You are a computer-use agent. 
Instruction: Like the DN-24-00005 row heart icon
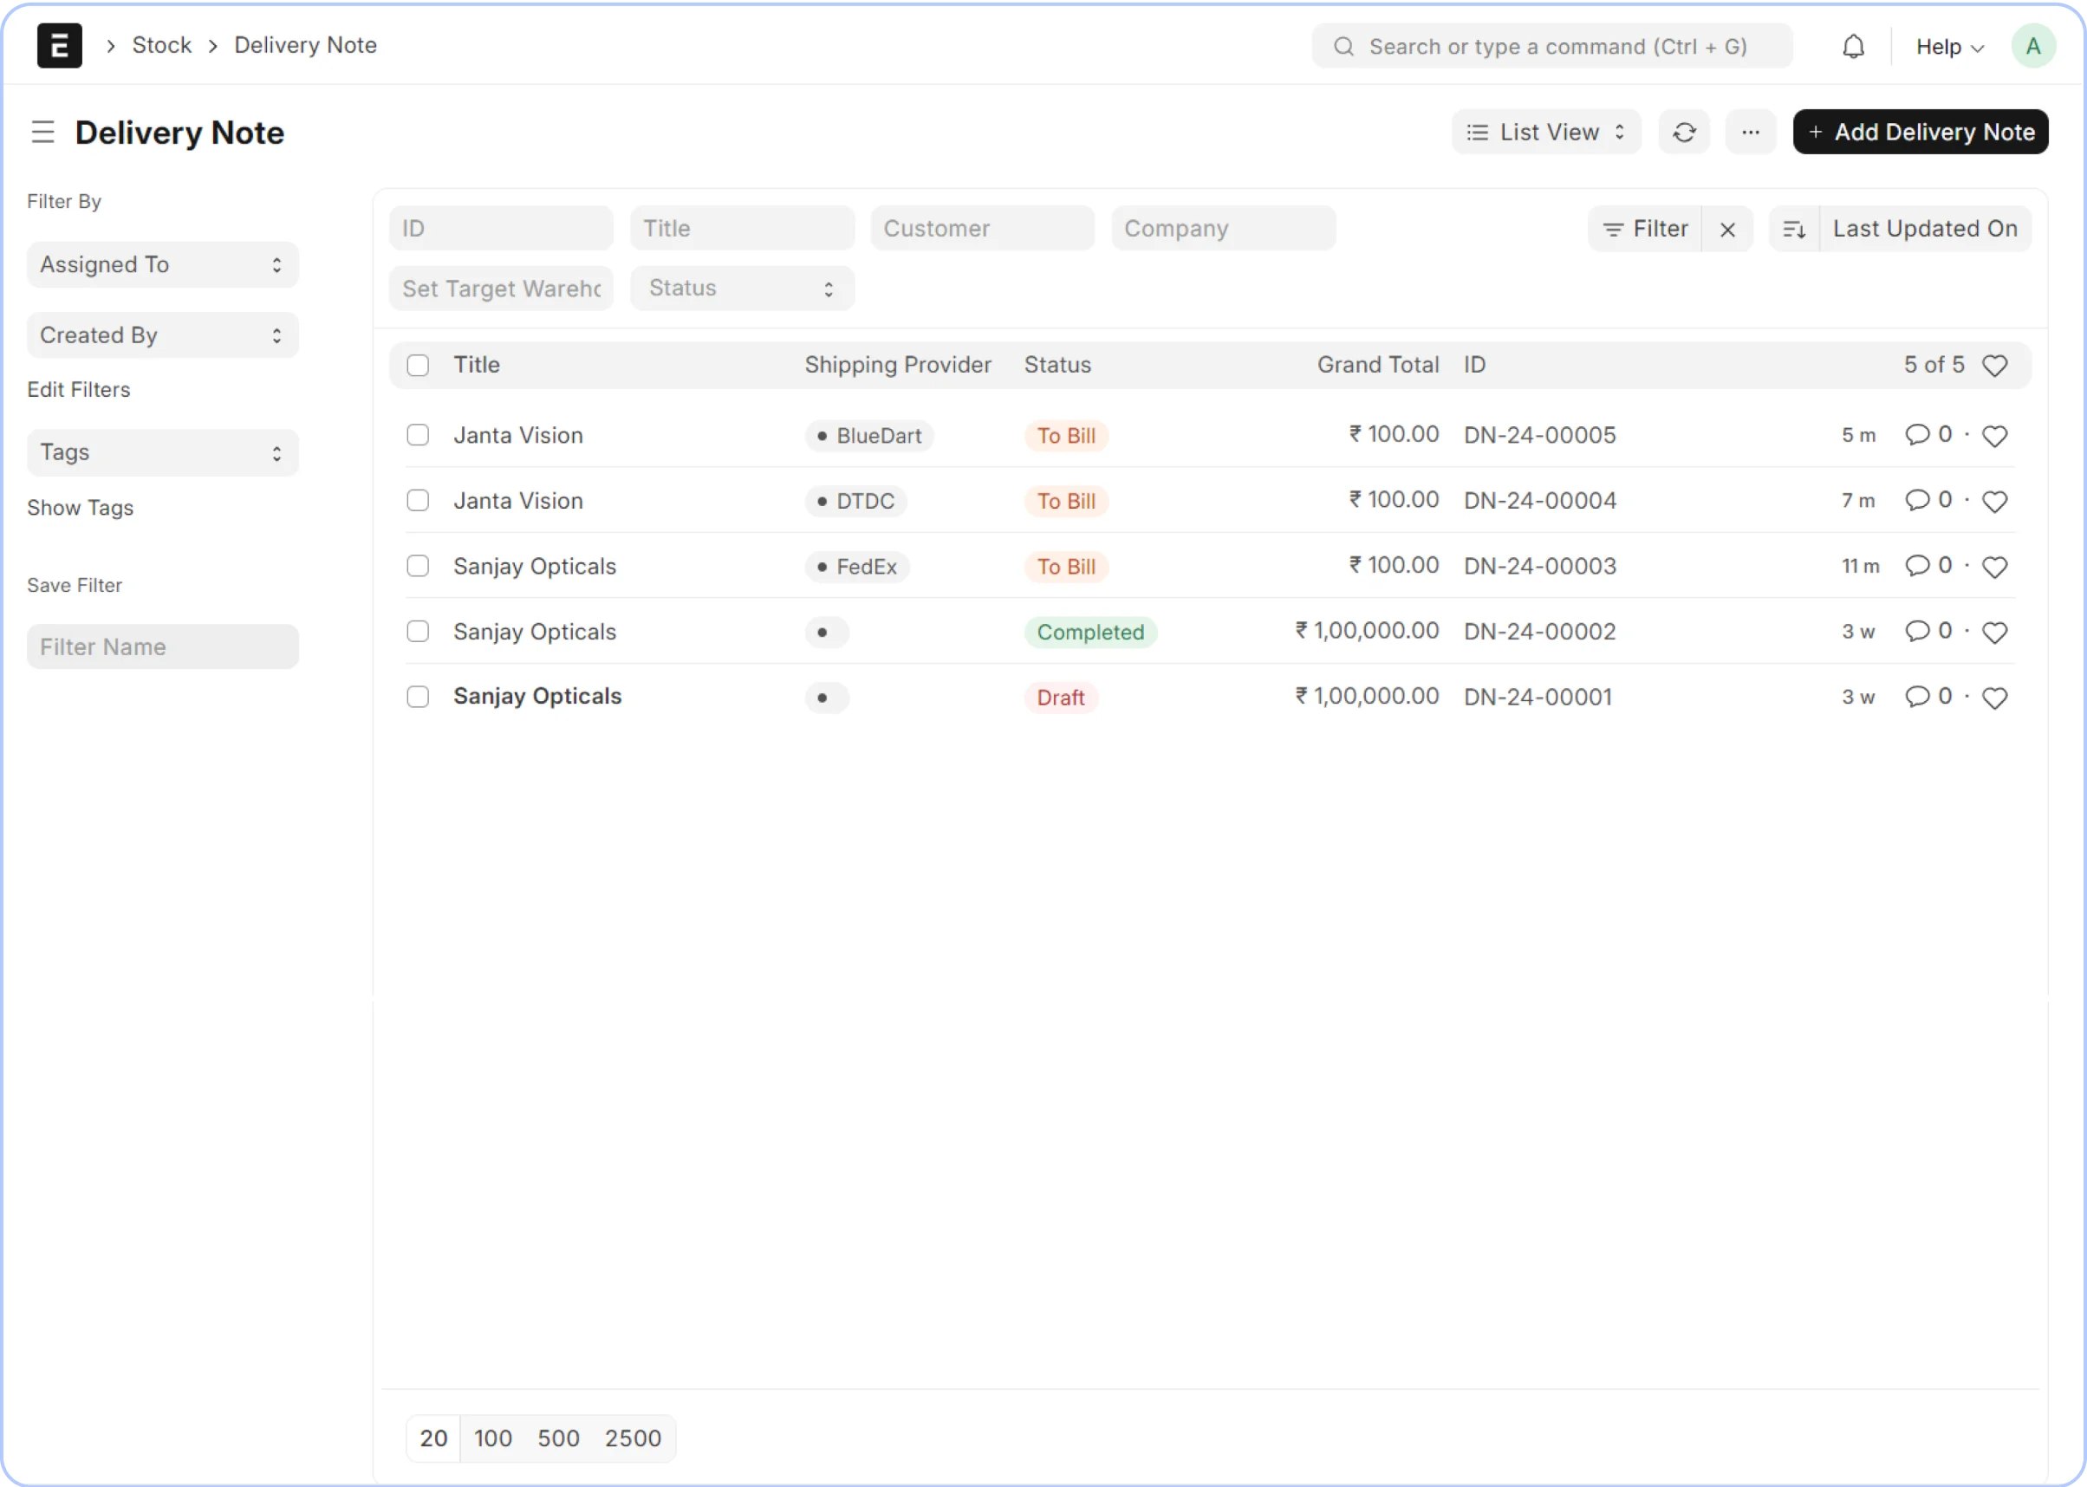pyautogui.click(x=1994, y=436)
